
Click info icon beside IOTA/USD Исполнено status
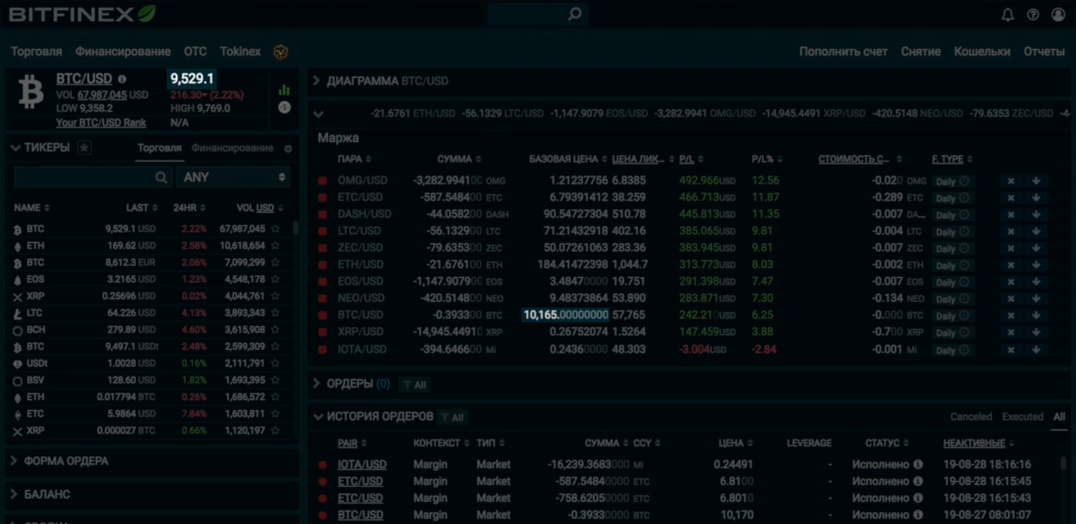[x=918, y=464]
